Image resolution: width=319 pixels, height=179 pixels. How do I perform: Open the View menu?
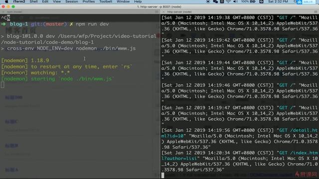(x=57, y=1)
